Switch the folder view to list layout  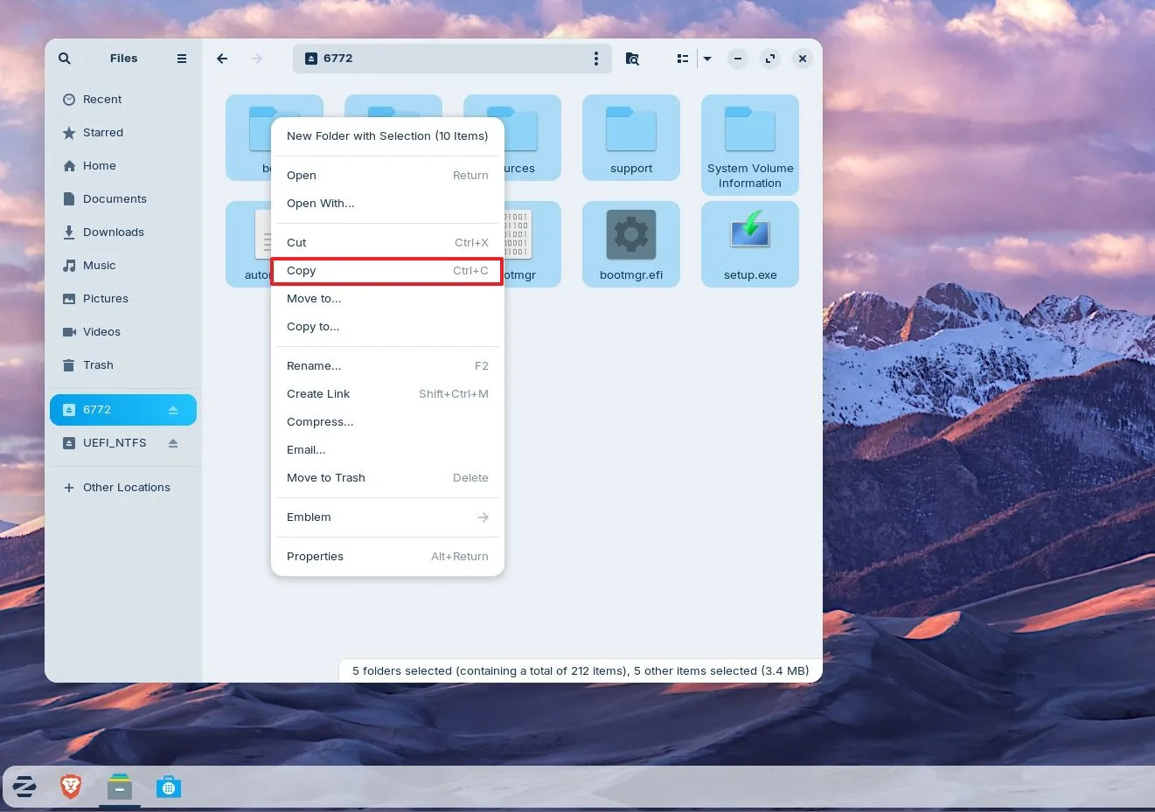point(683,59)
